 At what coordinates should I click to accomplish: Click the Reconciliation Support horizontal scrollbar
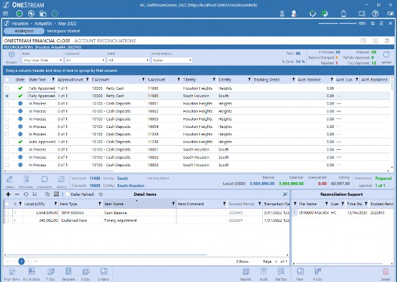(x=340, y=264)
